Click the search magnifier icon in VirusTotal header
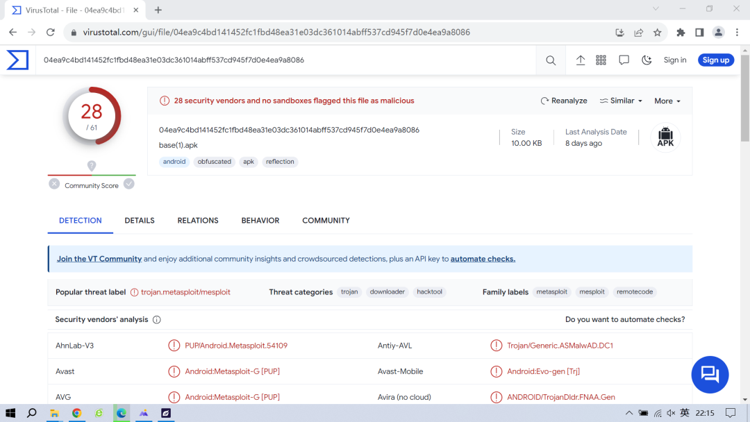The image size is (750, 422). [x=551, y=60]
